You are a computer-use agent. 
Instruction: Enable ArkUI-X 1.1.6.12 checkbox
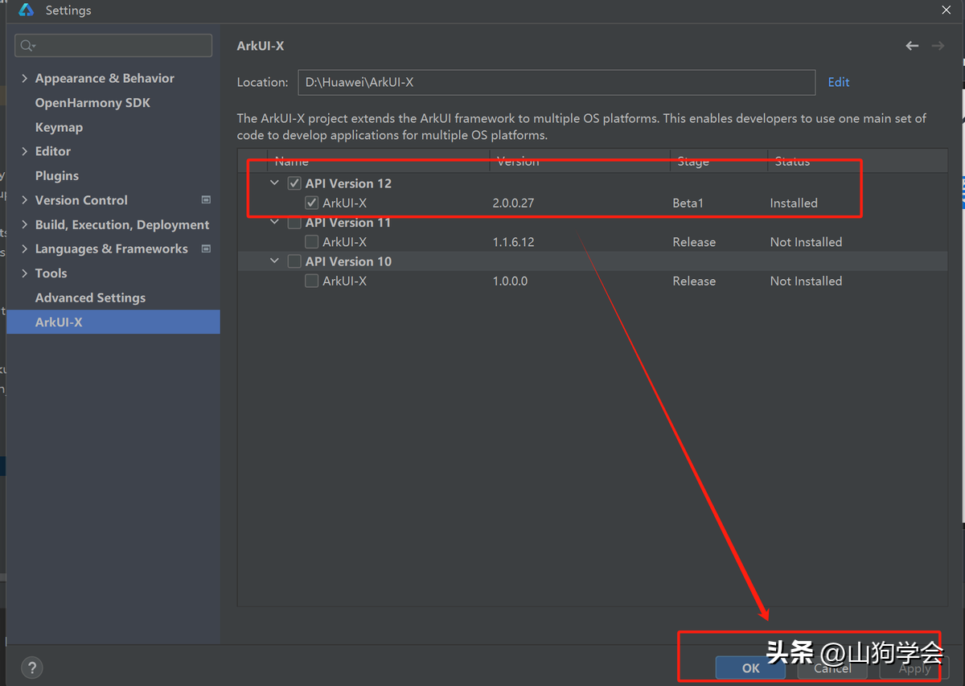(312, 242)
